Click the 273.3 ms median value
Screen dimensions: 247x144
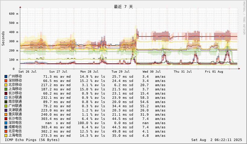pos(50,136)
